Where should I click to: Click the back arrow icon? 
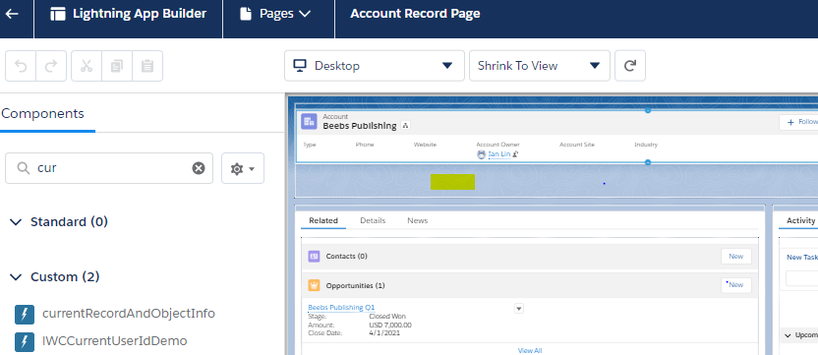click(x=12, y=14)
